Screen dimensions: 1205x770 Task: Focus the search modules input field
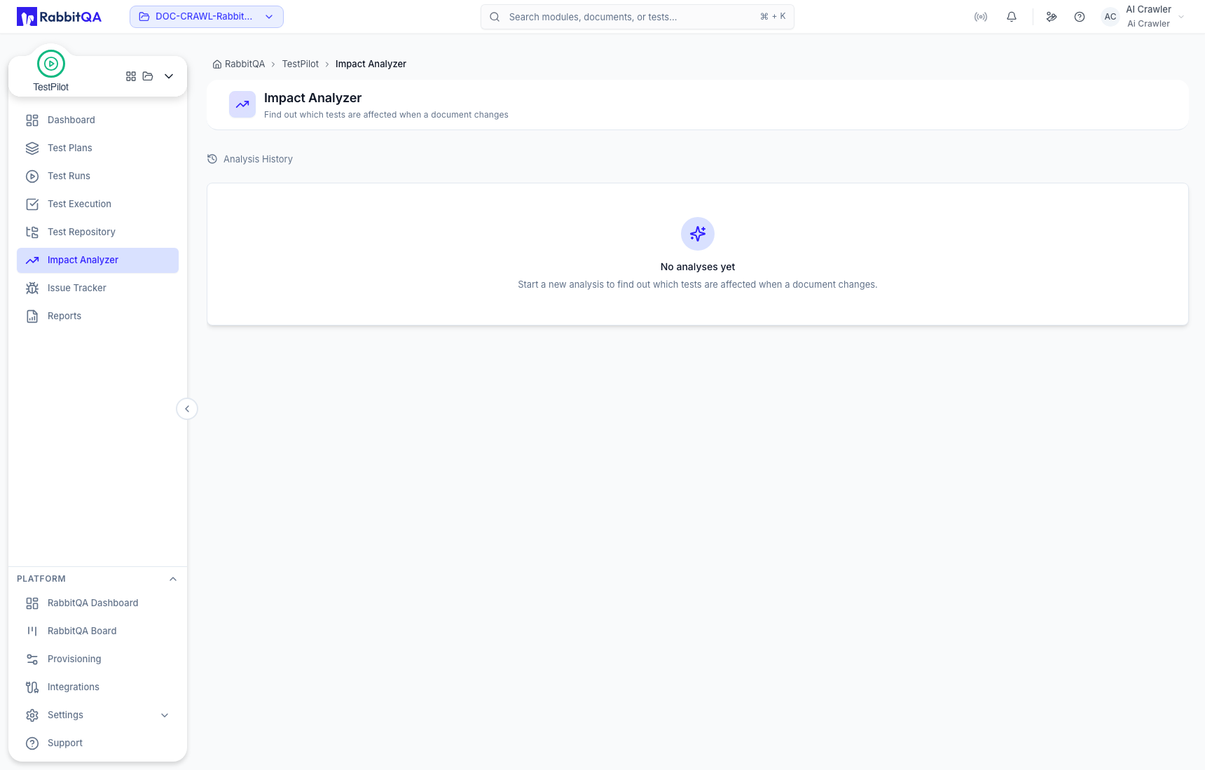point(638,17)
